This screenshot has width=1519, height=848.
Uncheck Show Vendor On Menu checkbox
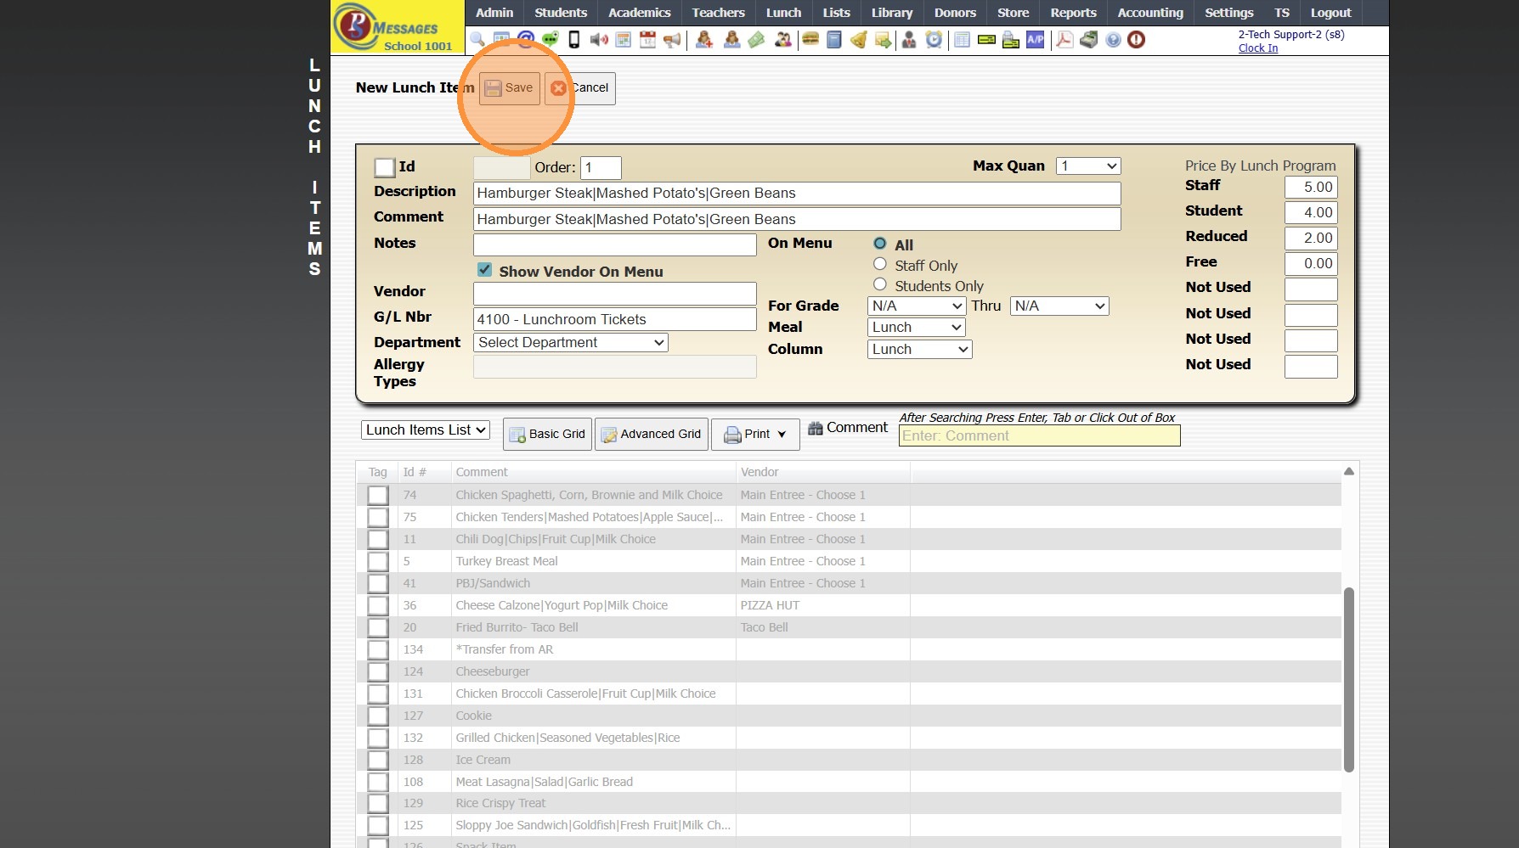point(484,270)
